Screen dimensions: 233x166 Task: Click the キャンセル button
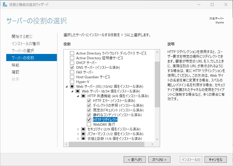click(x=216, y=159)
